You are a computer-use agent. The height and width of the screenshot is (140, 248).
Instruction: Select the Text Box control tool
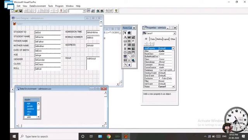coord(129,37)
